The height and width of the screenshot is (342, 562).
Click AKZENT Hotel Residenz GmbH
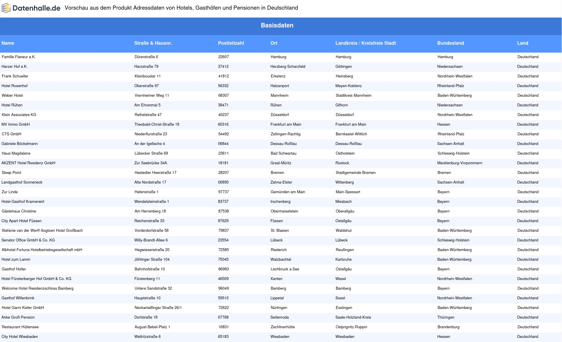click(x=28, y=163)
